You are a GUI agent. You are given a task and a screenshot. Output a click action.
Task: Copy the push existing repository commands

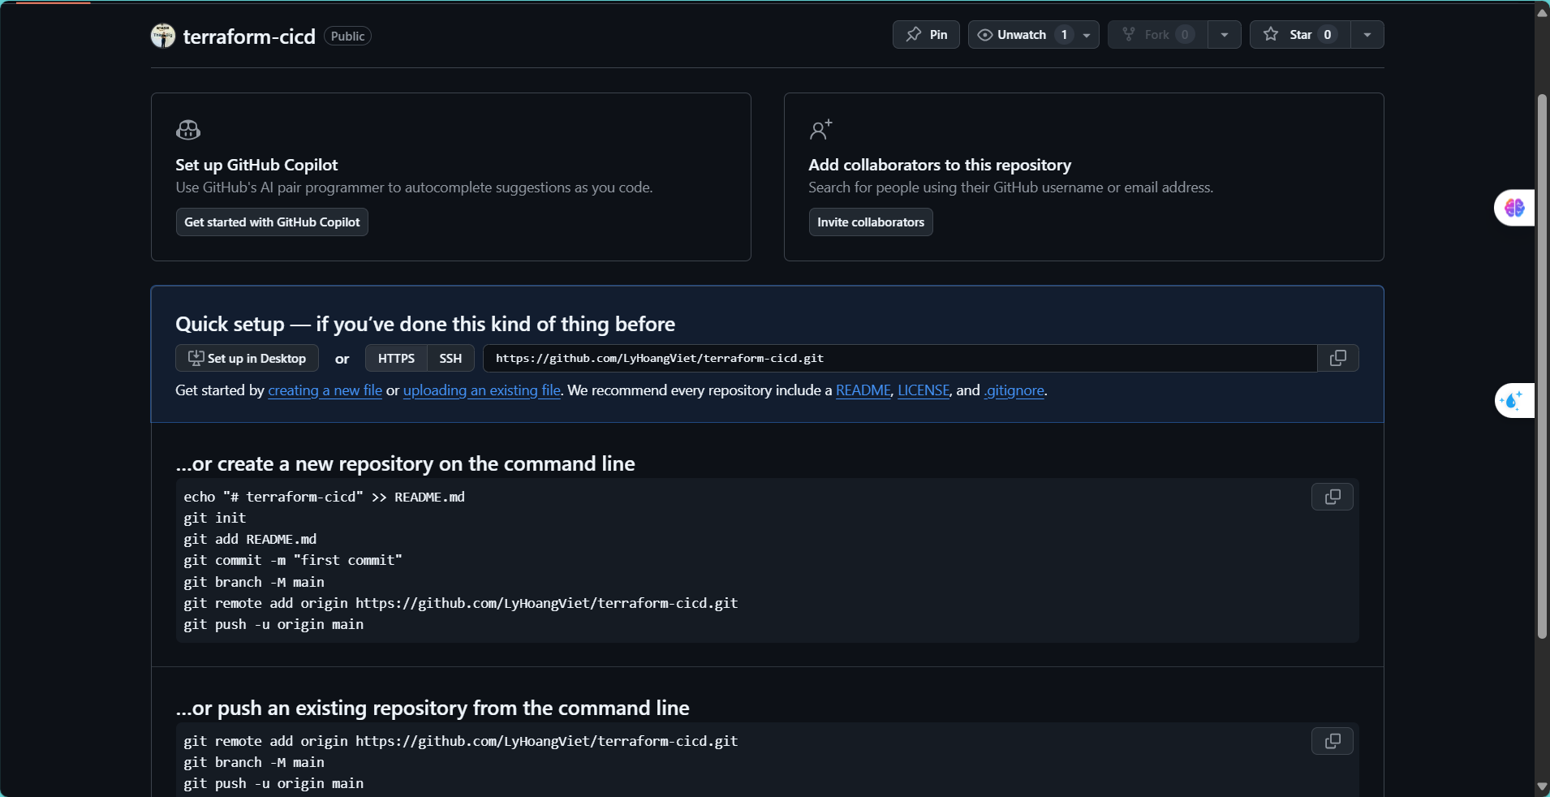pos(1333,741)
